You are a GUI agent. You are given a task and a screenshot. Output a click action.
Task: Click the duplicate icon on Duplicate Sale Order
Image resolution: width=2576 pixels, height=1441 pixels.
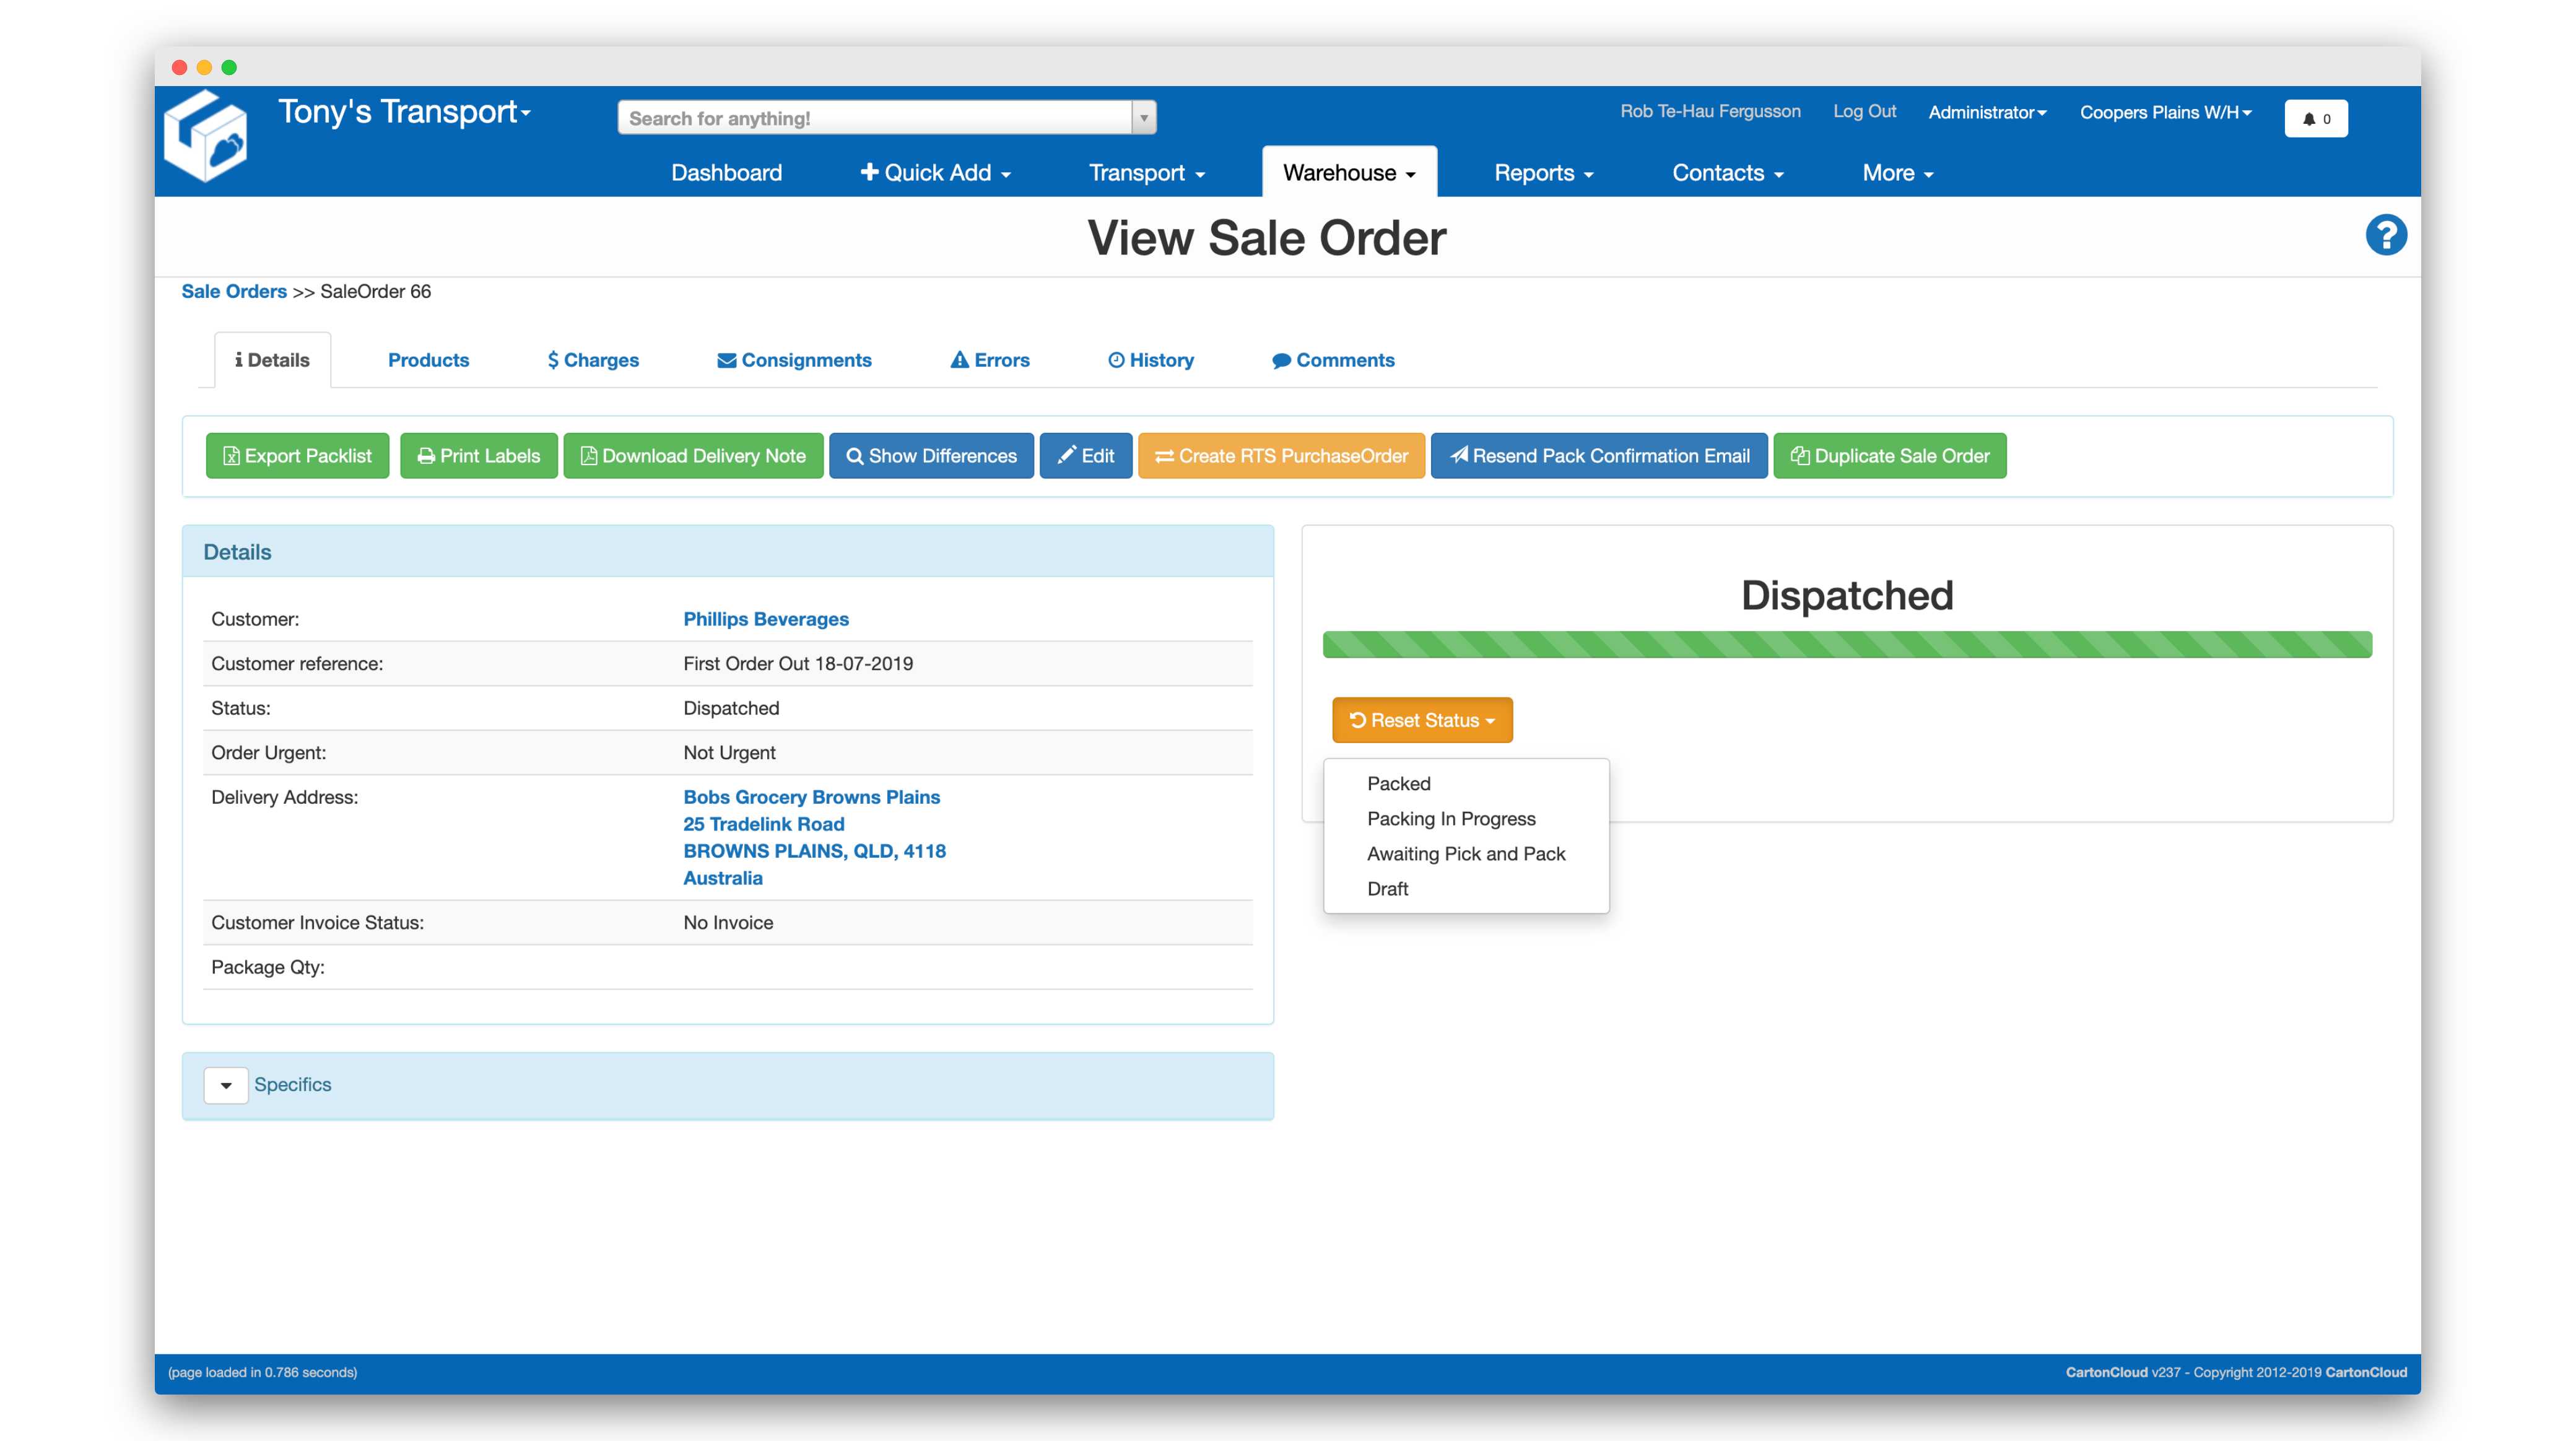[x=1800, y=456]
